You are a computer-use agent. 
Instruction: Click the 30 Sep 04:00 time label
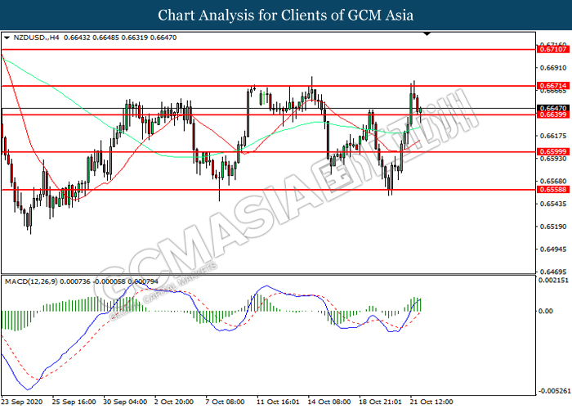click(x=125, y=402)
